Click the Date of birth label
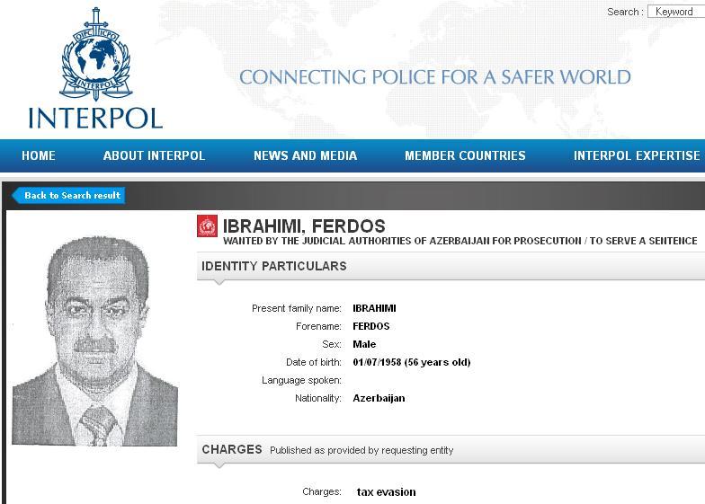Viewport: 705px width, 504px height. (313, 362)
